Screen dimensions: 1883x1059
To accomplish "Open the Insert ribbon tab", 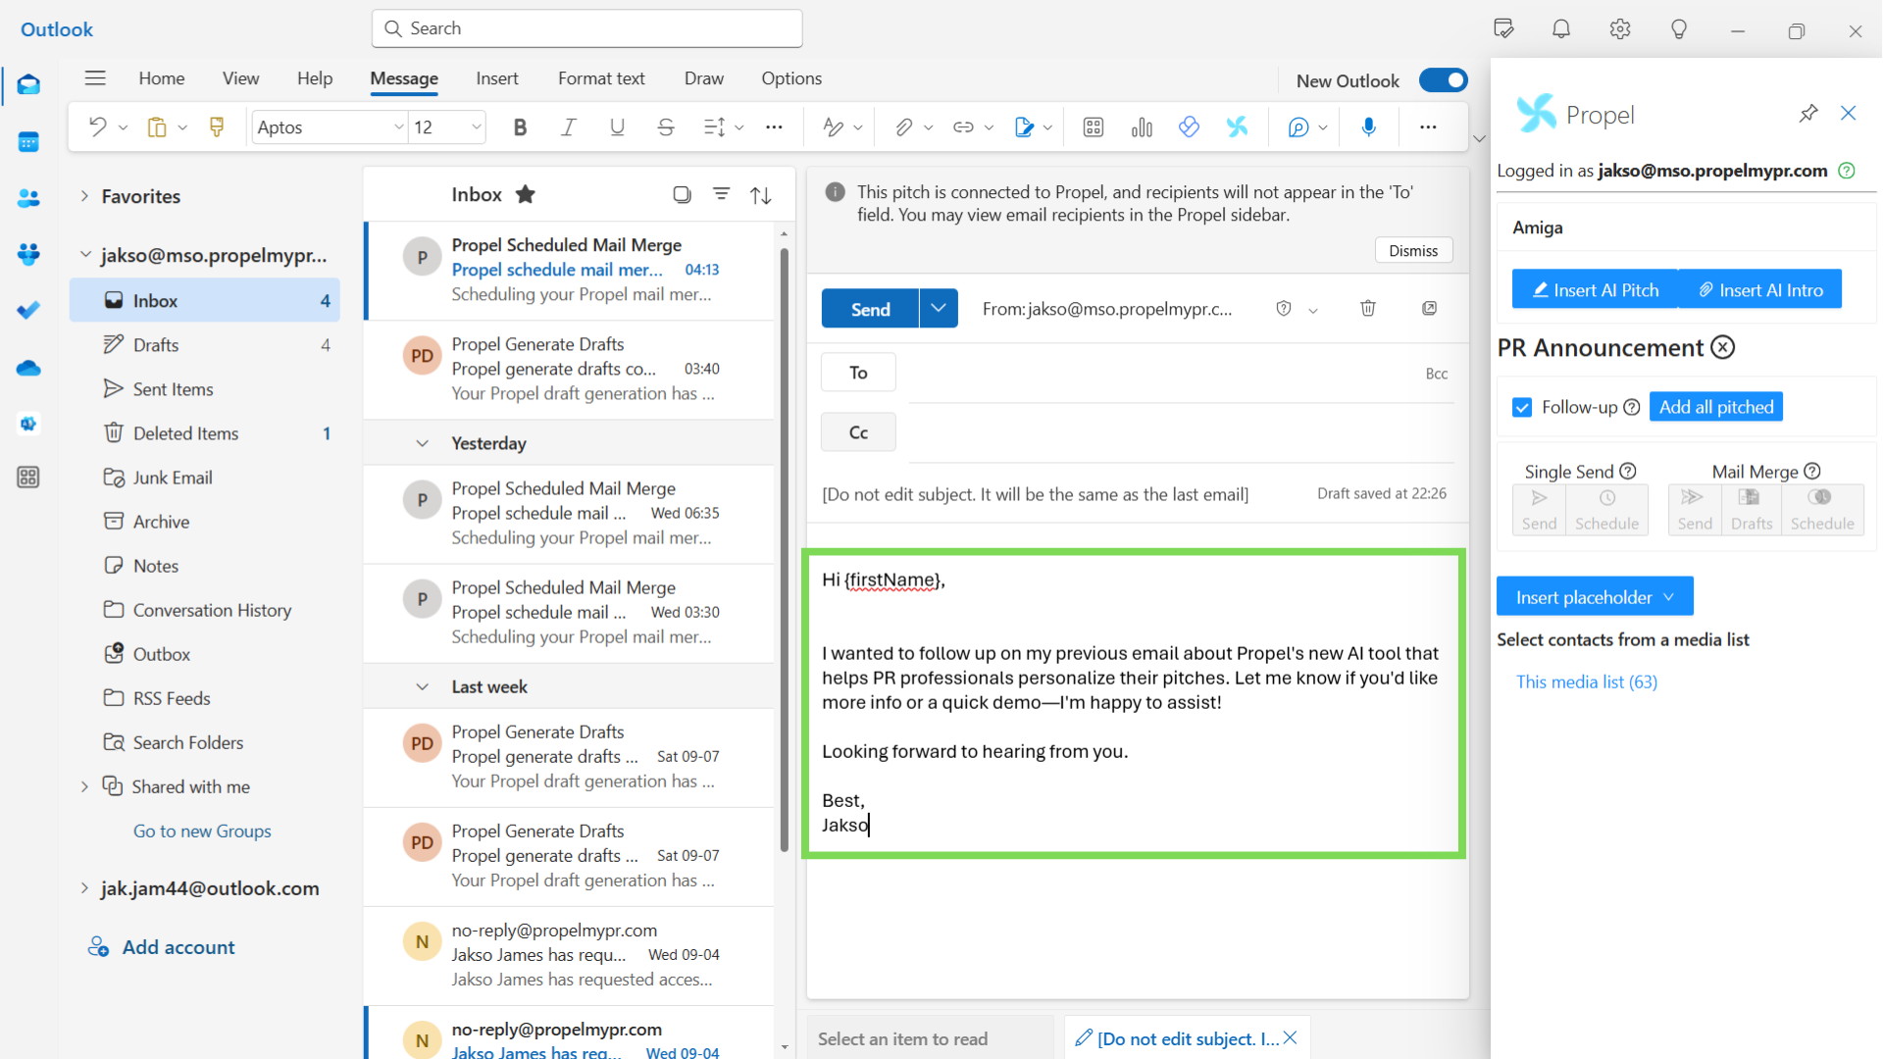I will coord(497,78).
